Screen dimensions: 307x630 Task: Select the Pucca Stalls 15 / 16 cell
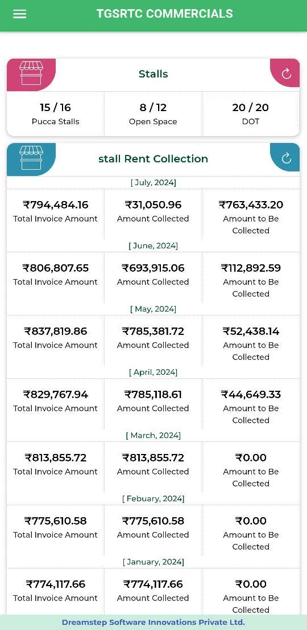55,114
